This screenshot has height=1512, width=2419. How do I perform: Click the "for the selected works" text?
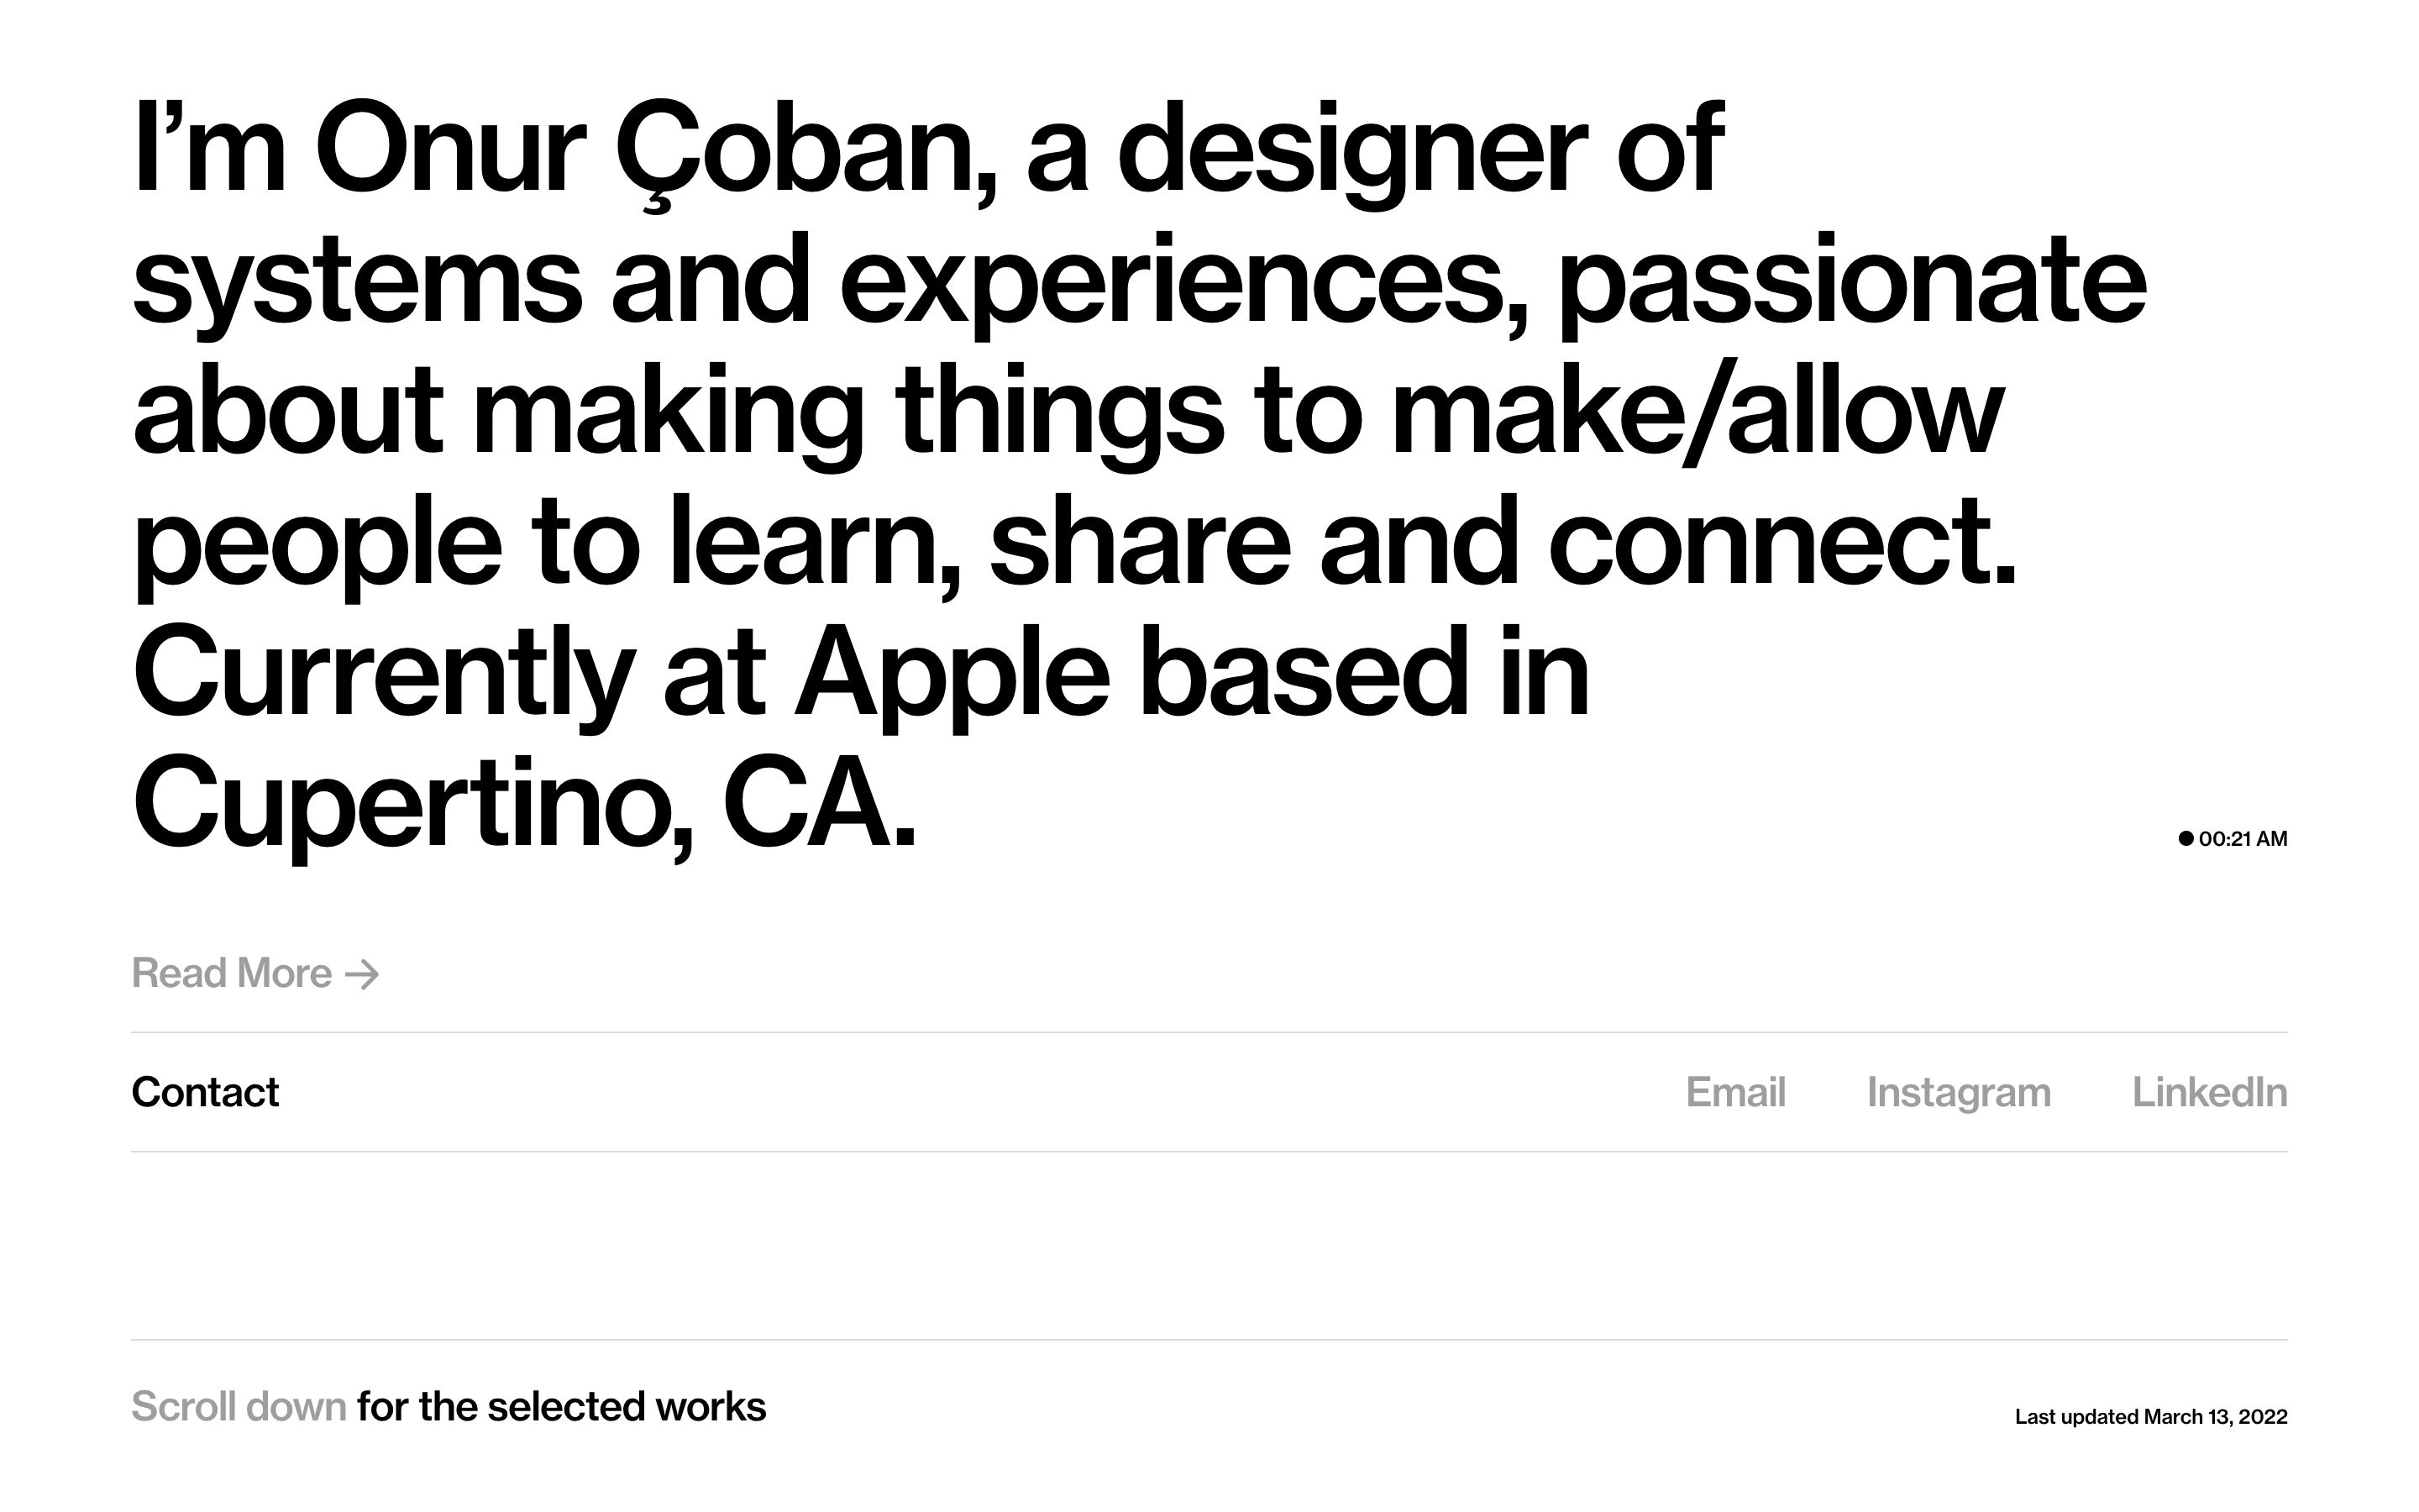[x=562, y=1407]
